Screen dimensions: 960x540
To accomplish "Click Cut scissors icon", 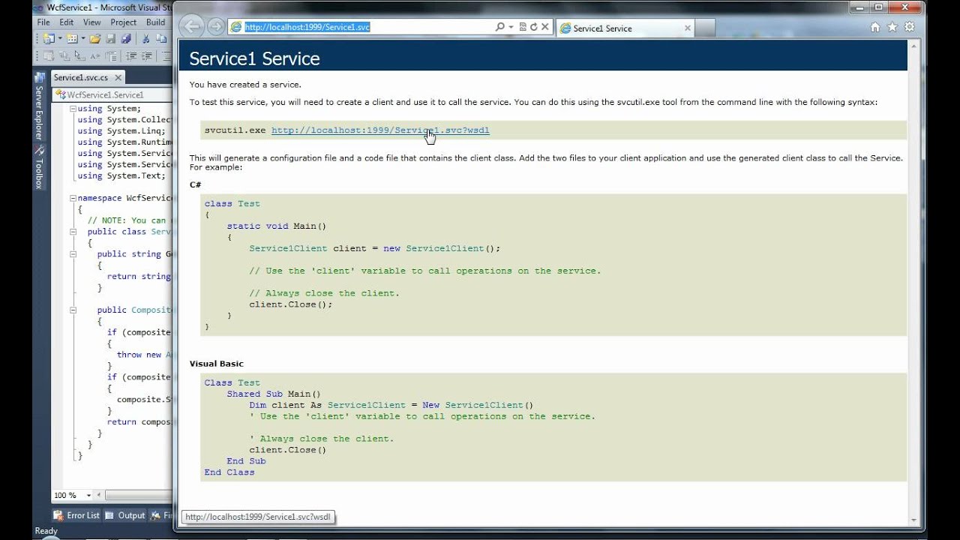I will click(146, 38).
